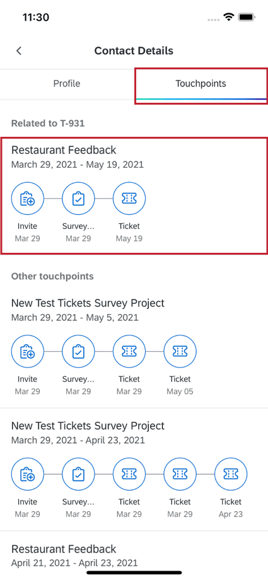Viewport: 268px width, 580px height.
Task: Tap the back arrow in Contact Details header
Action: coord(19,50)
